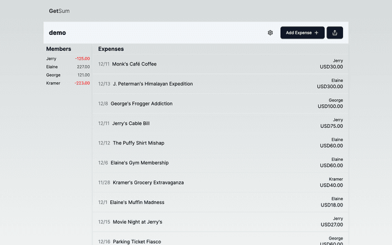Click the share export icon button
The width and height of the screenshot is (392, 245).
pyautogui.click(x=334, y=32)
